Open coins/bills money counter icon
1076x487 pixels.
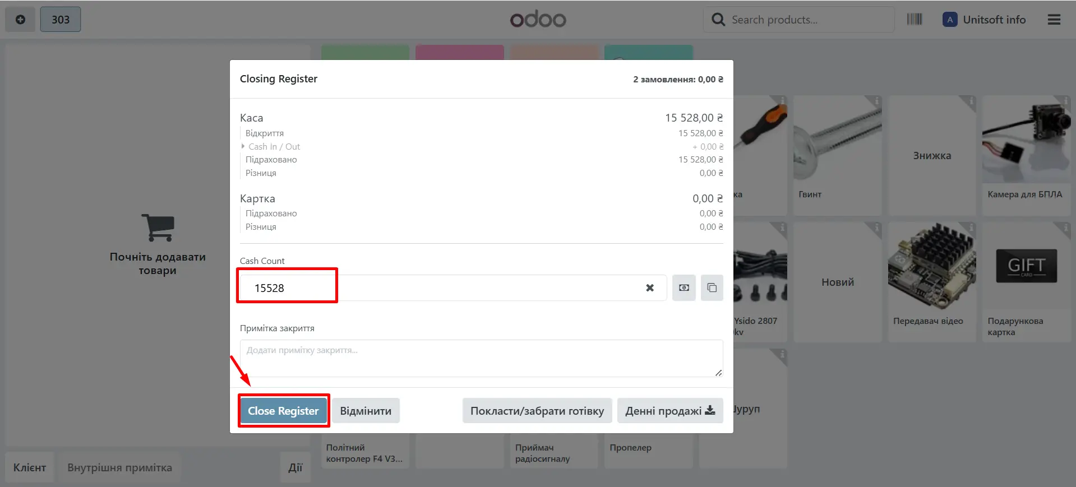[684, 288]
